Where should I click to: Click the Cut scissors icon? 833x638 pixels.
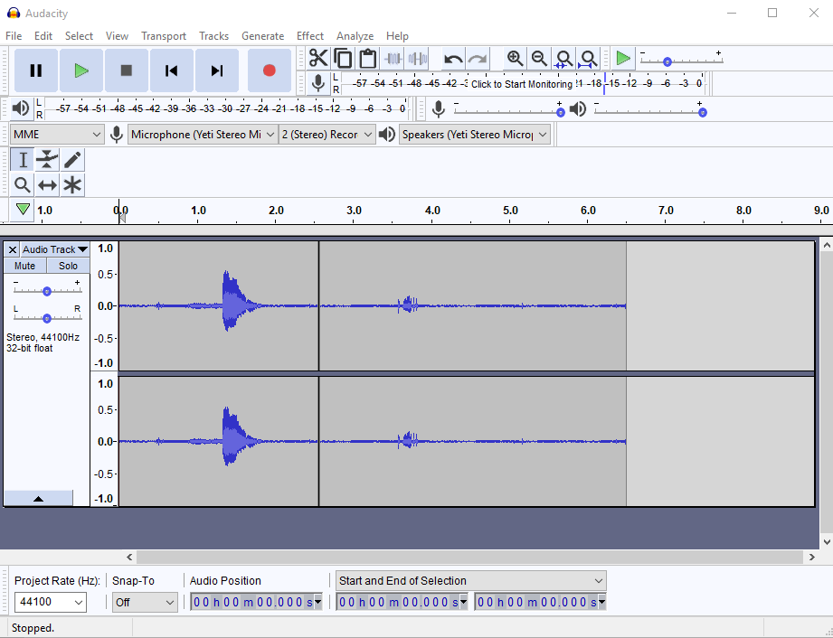(x=318, y=58)
